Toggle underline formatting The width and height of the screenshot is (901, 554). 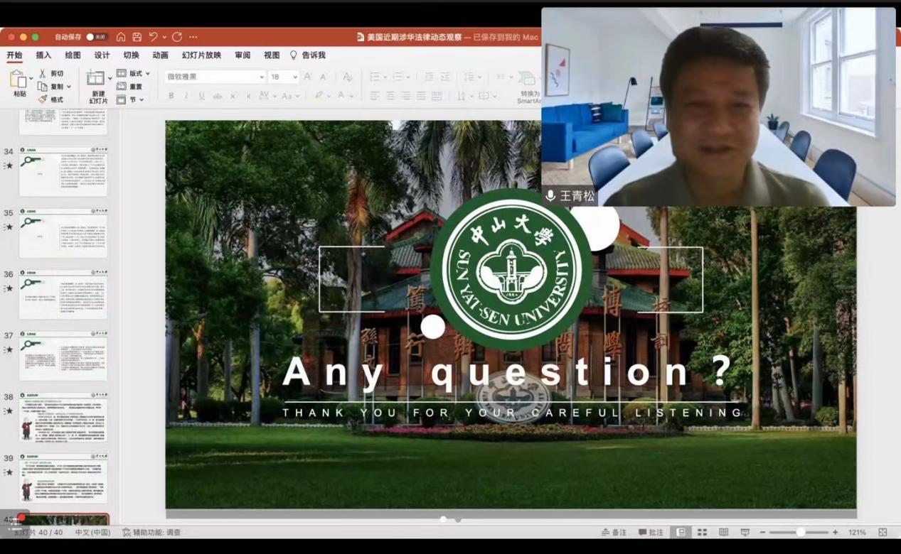tap(202, 95)
